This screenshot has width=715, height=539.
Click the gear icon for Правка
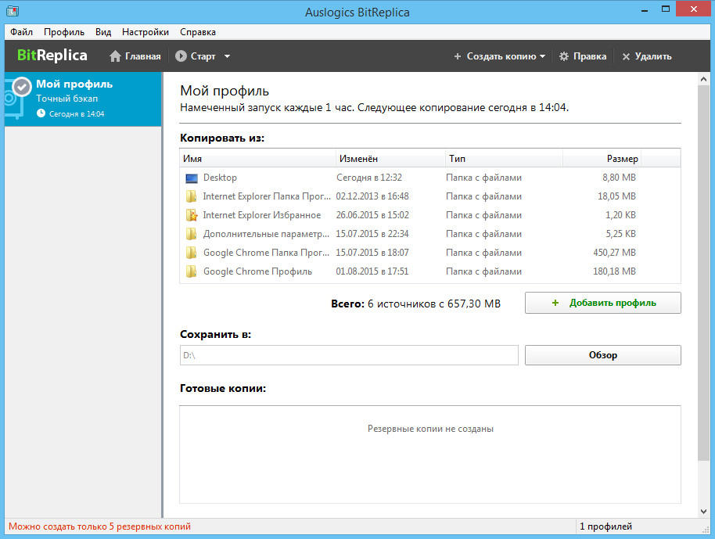coord(564,56)
